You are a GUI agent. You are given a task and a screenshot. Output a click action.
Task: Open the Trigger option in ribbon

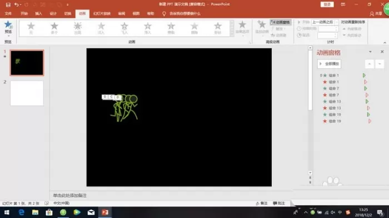coord(278,29)
